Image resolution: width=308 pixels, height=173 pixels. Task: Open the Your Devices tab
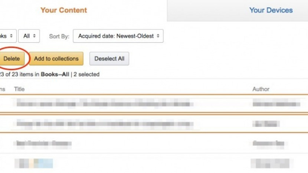coord(271,10)
